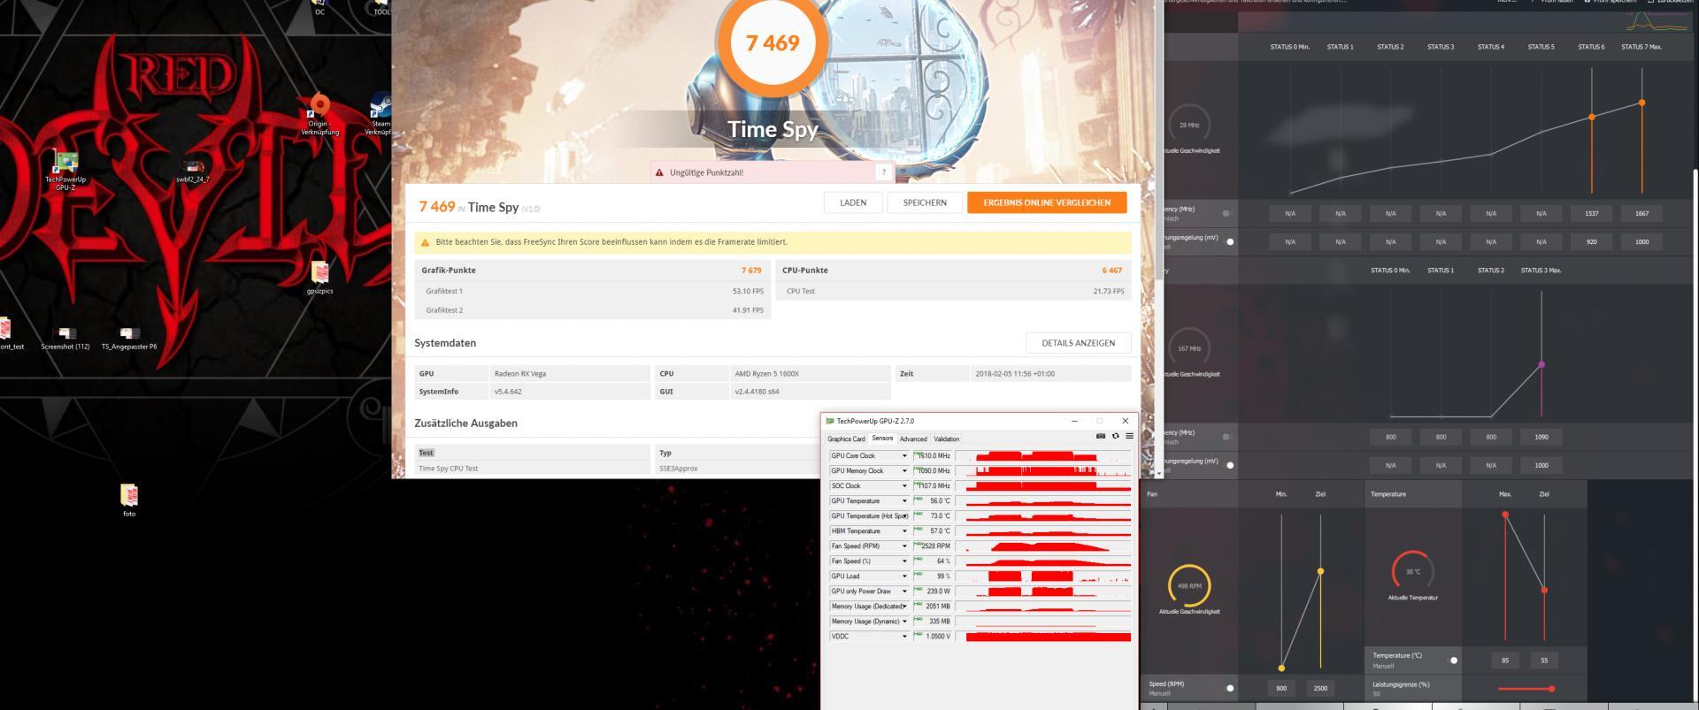Expand the GPU Core Clock sensor dropdown

[904, 456]
